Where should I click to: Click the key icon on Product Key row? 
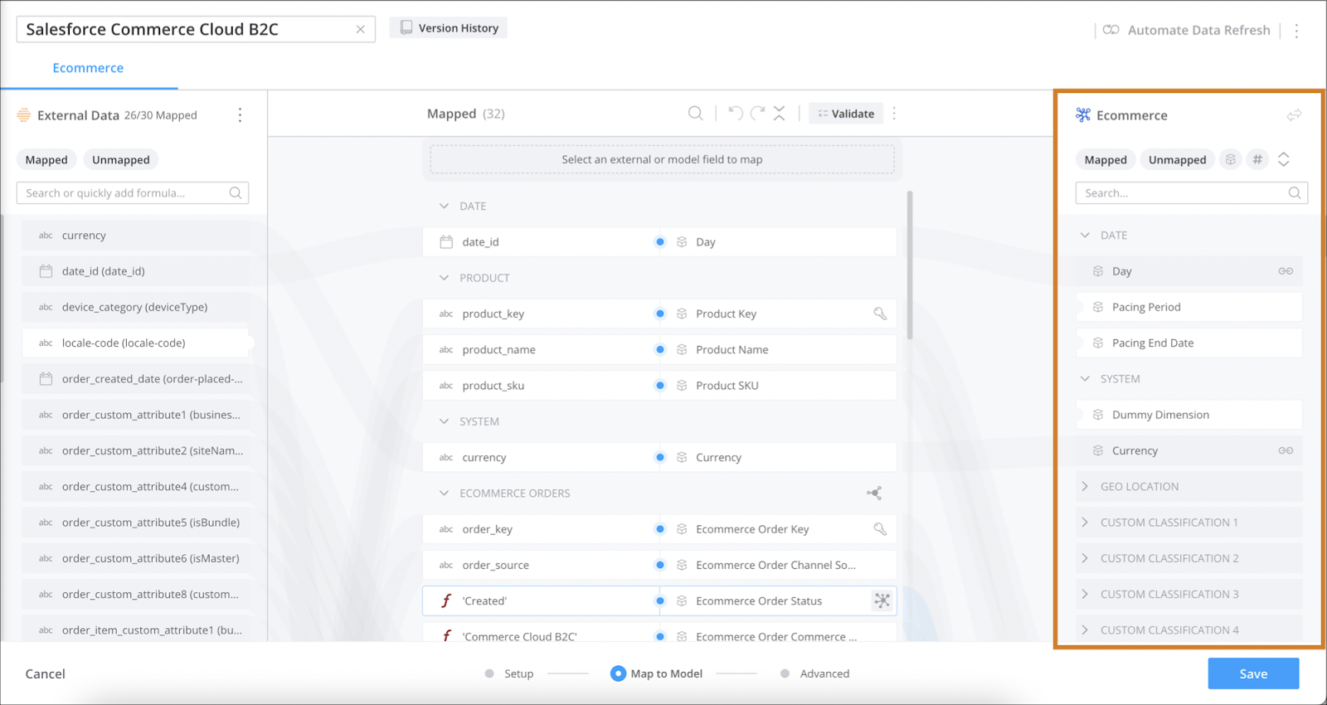tap(880, 314)
